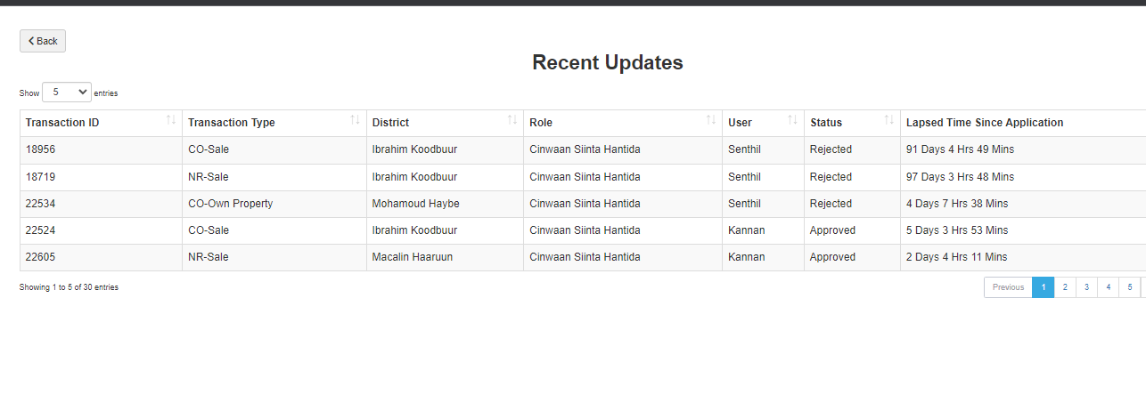Viewport: 1146px width, 403px height.
Task: Click Lapsed Time Since Application header
Action: point(985,123)
